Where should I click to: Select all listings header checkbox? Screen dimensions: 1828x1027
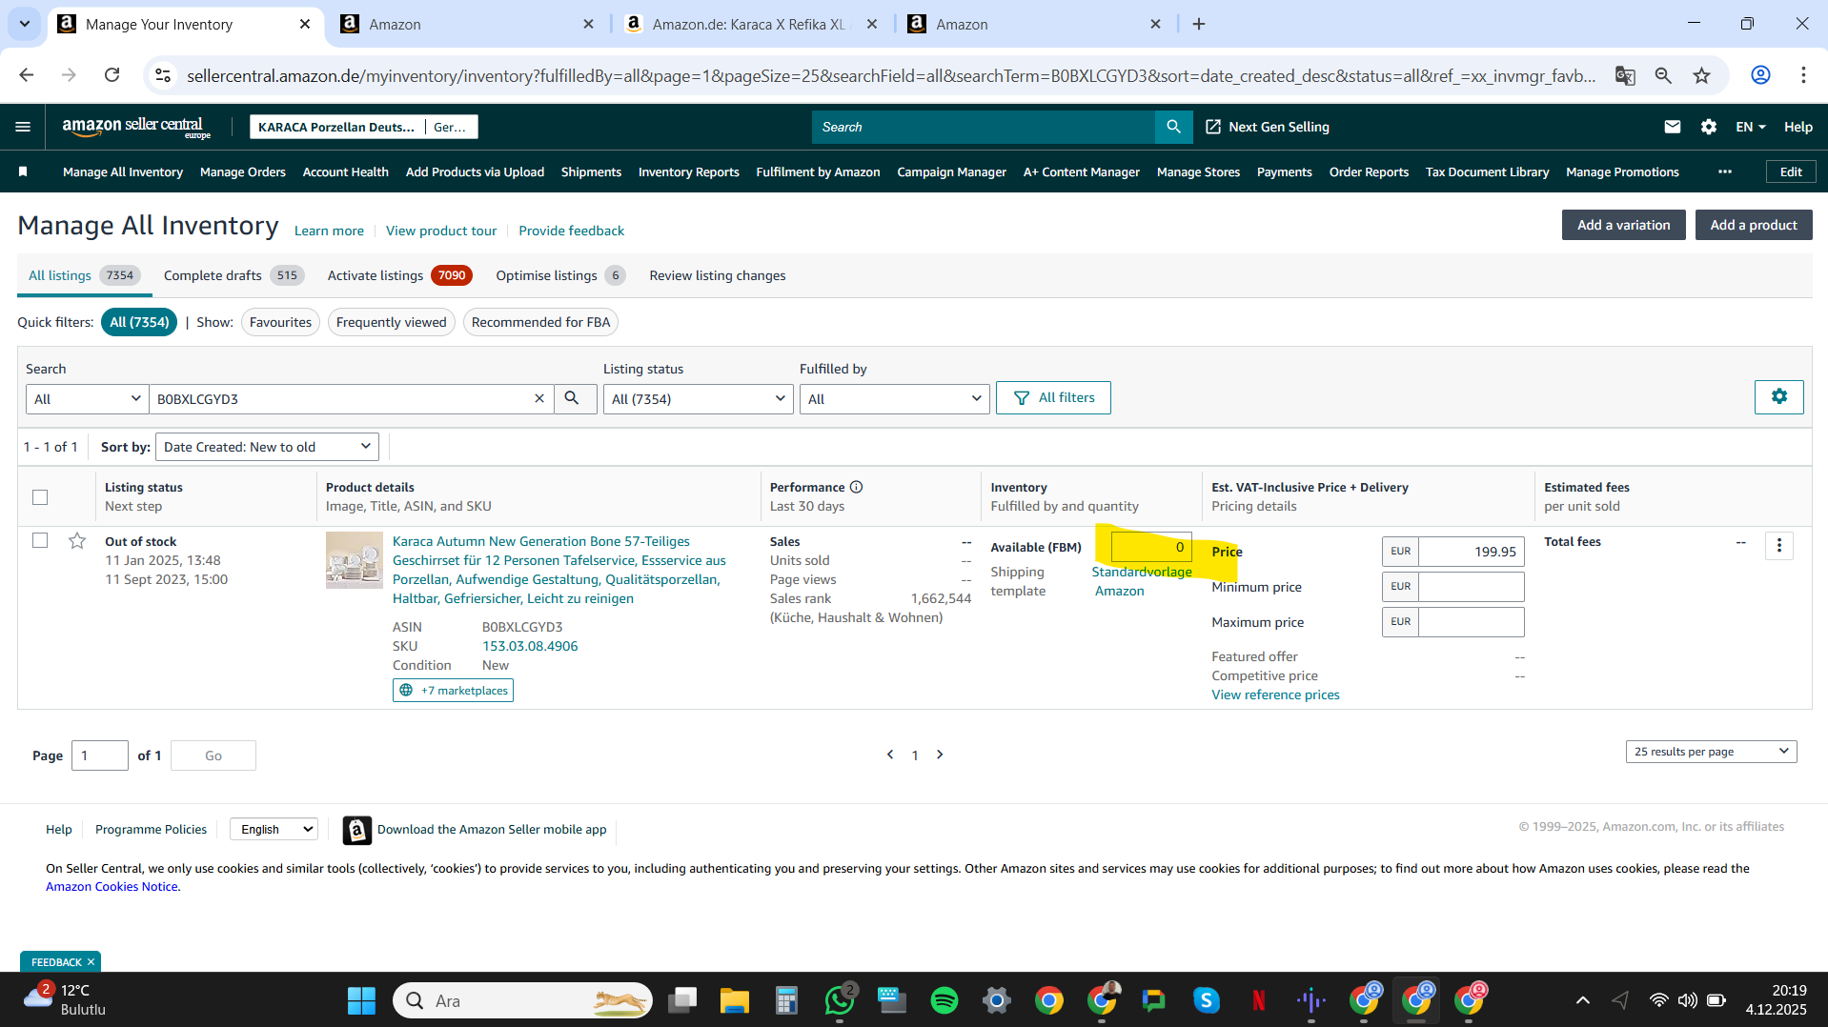40,497
